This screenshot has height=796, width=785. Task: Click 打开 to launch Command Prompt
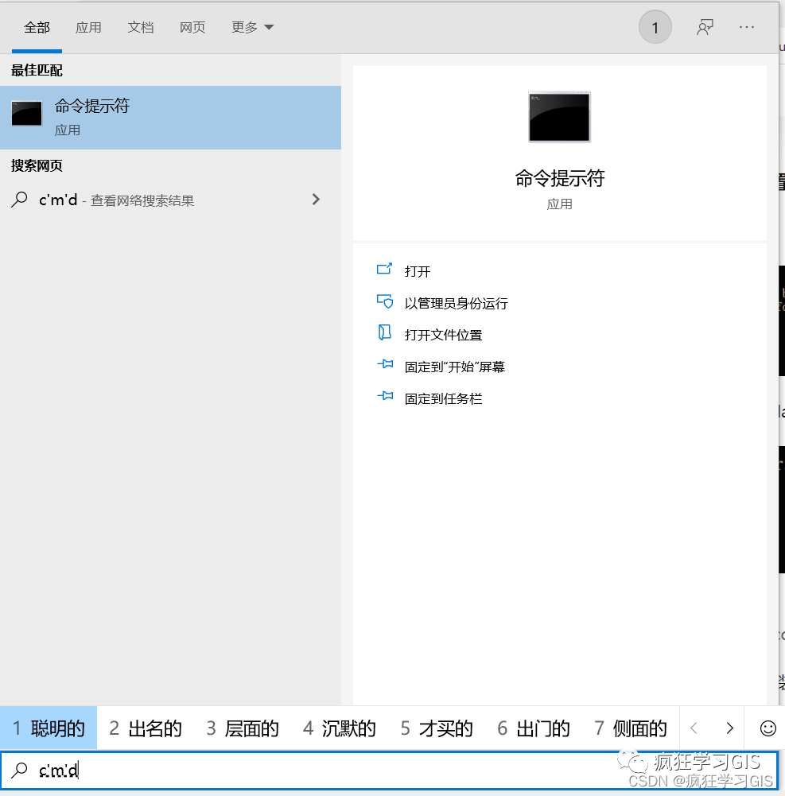pos(418,270)
